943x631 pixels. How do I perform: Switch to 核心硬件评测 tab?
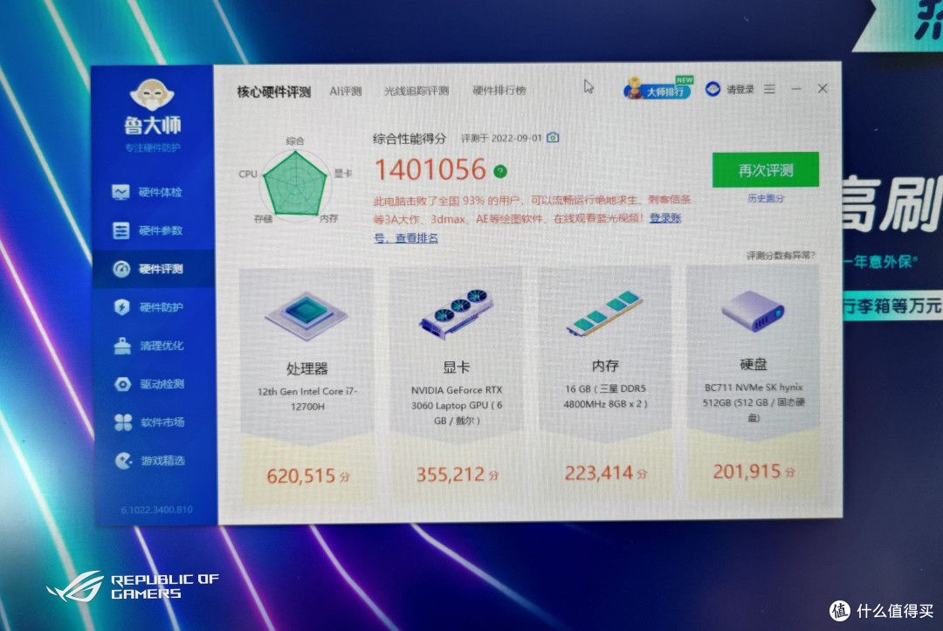point(273,92)
